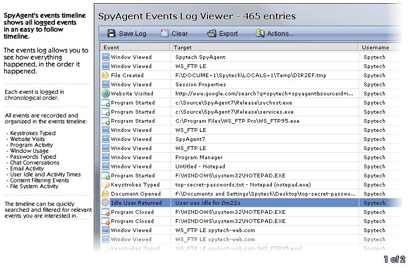Click the window icon of Program Manager row
The width and height of the screenshot is (408, 268).
106,157
